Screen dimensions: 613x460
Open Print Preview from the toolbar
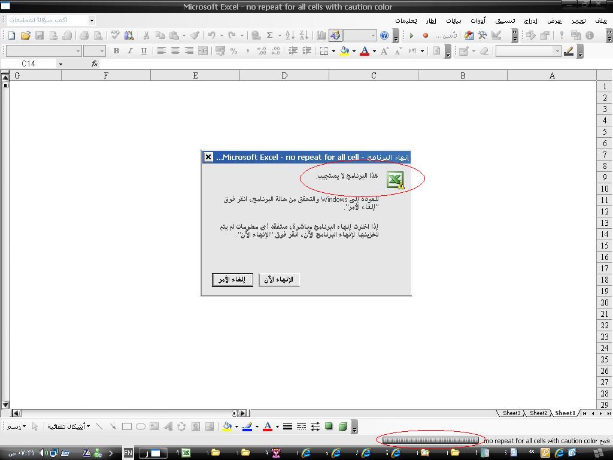(x=98, y=35)
